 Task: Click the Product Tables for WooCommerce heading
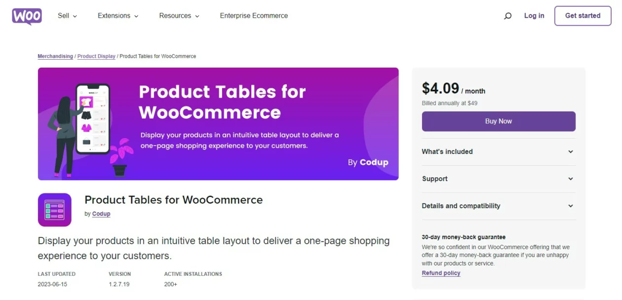tap(174, 200)
